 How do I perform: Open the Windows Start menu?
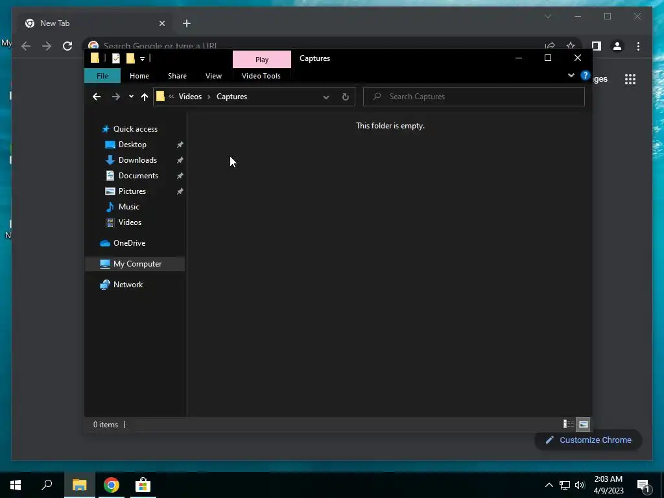[16, 485]
